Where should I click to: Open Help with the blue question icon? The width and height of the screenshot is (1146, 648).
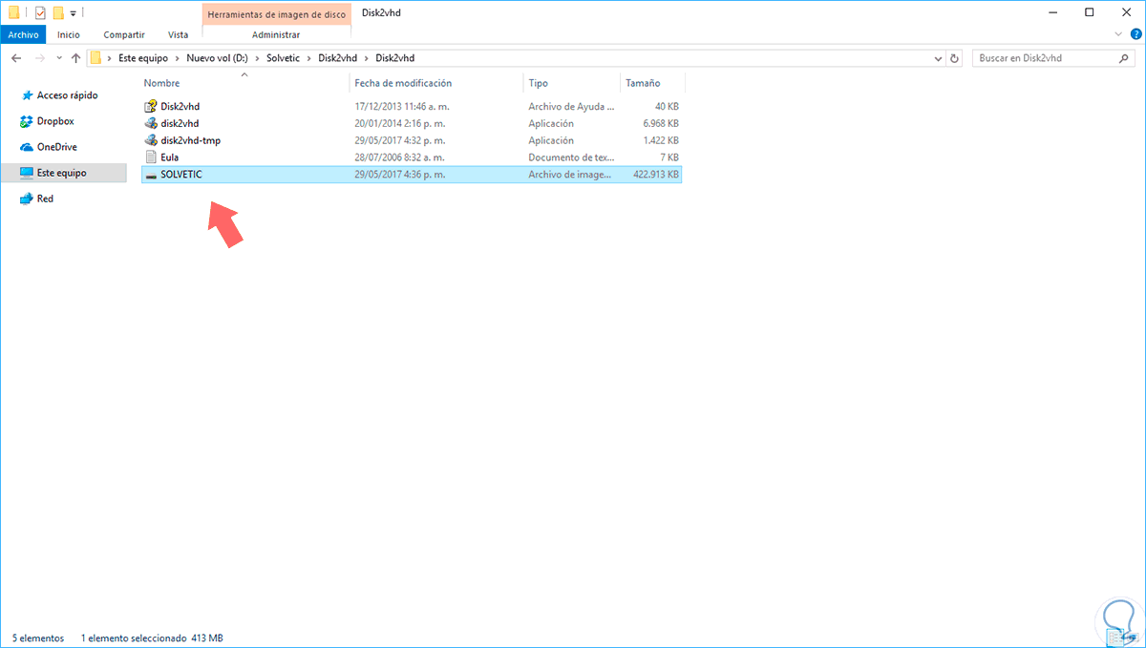1135,34
